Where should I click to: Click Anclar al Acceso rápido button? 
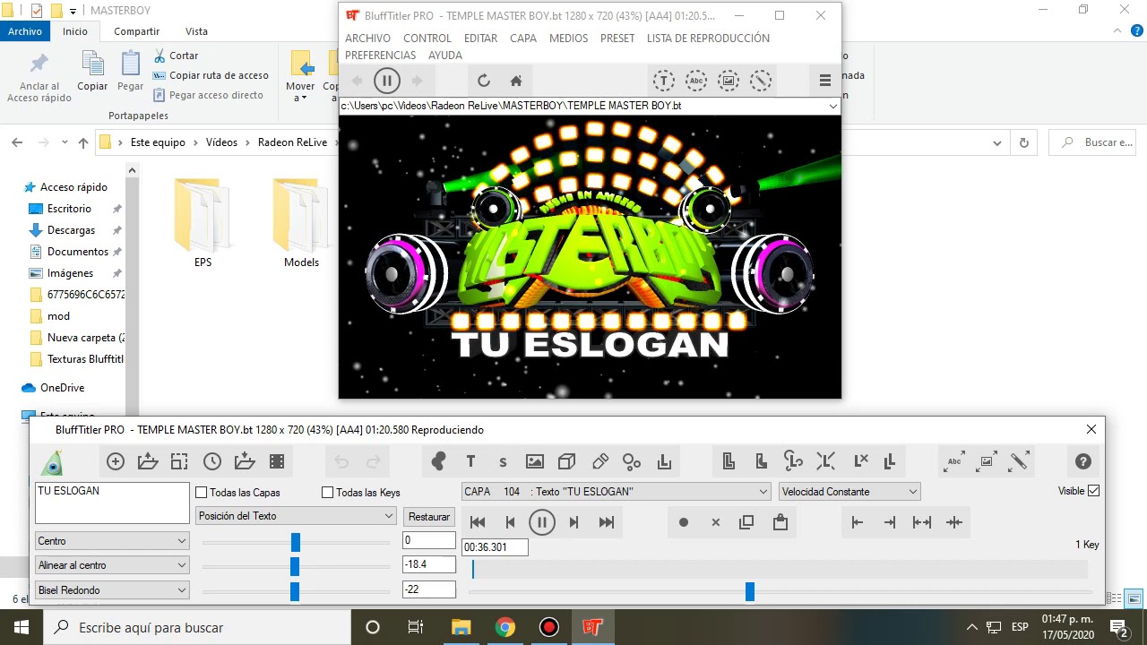39,78
